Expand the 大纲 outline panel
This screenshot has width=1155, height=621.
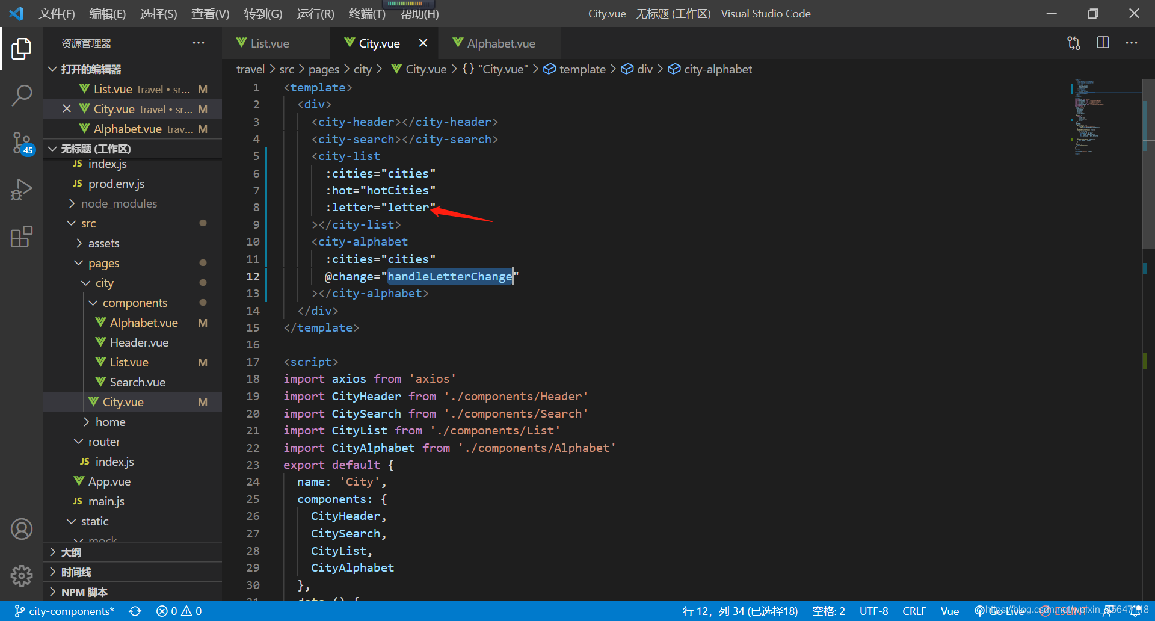point(132,552)
